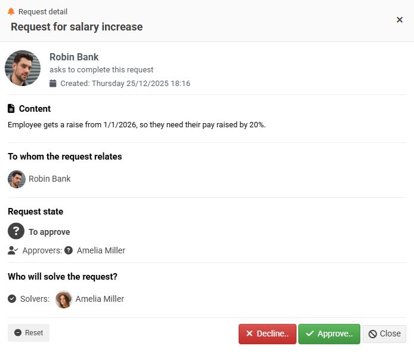Click the large question mark state icon
The width and height of the screenshot is (414, 352).
(17, 231)
